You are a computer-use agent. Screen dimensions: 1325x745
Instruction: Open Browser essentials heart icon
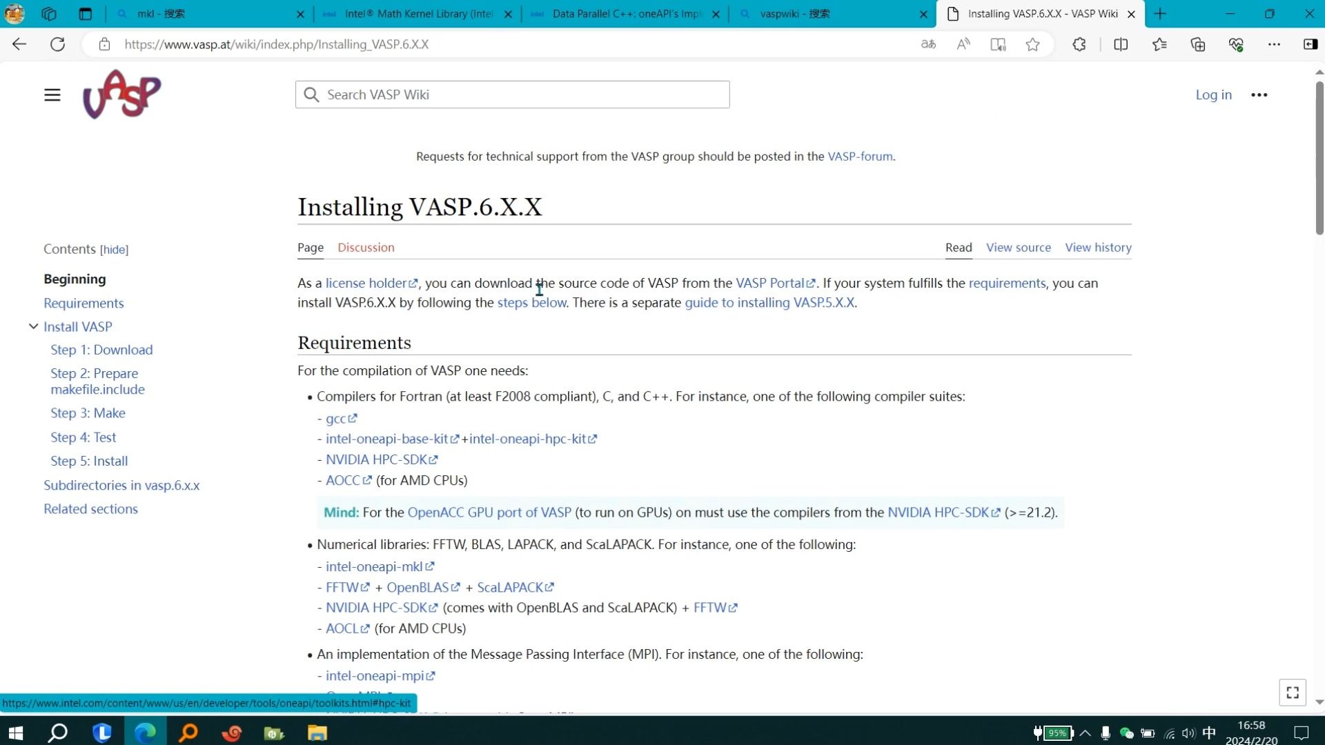[1236, 44]
